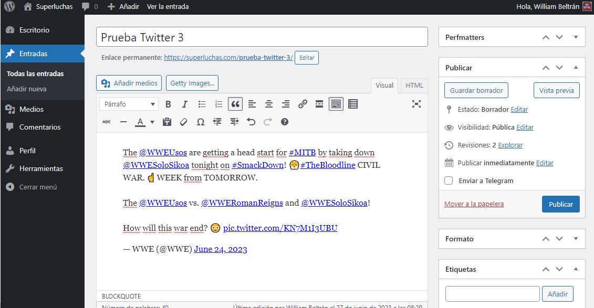Open Superluchas site home link
This screenshot has width=594, height=308.
[48, 6]
